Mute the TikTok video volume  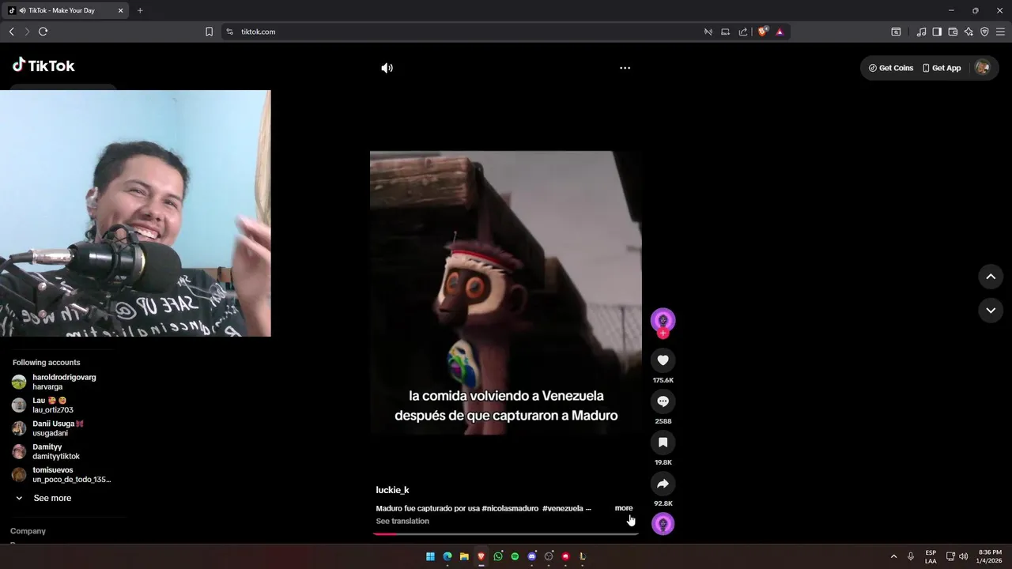tap(387, 68)
